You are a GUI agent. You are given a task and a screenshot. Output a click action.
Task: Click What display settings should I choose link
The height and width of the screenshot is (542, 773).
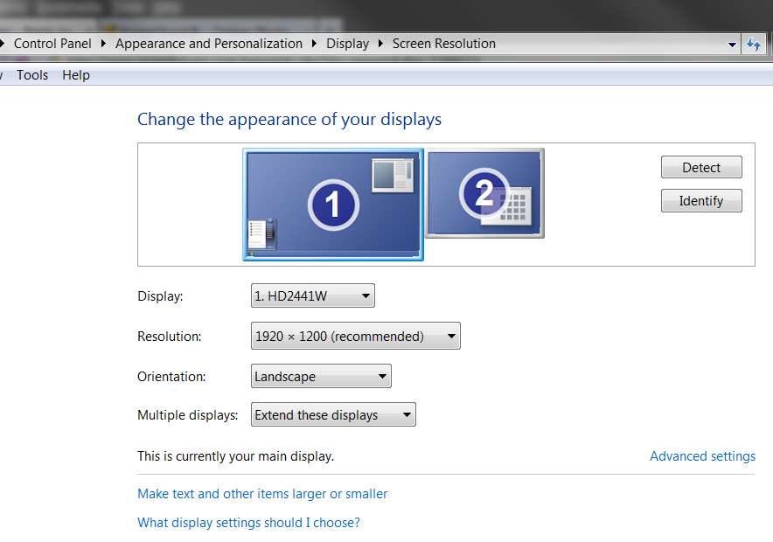(x=248, y=522)
